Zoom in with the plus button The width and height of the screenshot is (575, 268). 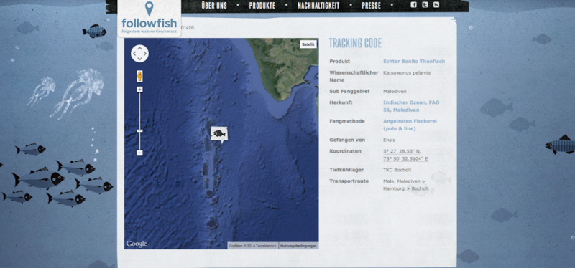[139, 90]
